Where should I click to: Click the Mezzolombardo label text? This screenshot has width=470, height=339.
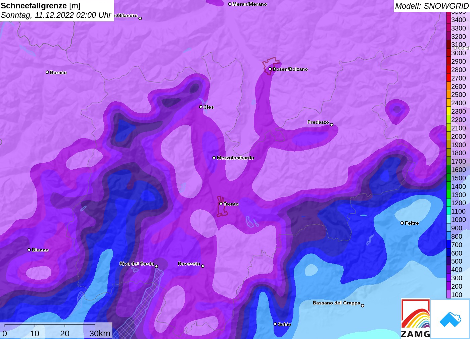coord(235,158)
